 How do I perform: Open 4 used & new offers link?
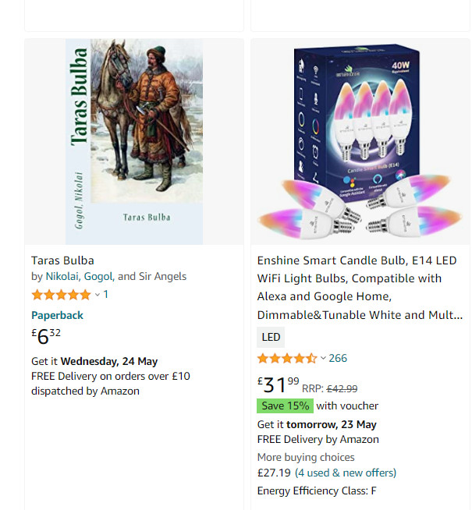tap(346, 473)
